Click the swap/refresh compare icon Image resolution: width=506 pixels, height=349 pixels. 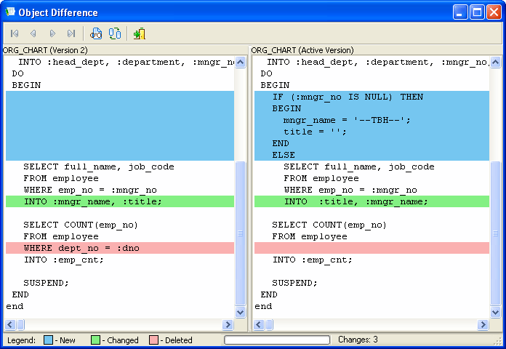pos(115,33)
